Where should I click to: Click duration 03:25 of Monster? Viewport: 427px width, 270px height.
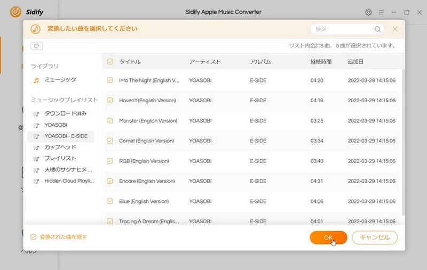point(317,120)
